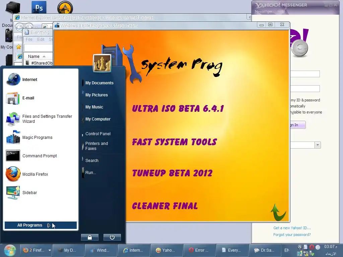Image resolution: width=343 pixels, height=257 pixels.
Task: Click the red Opera tray icon
Action: point(312,247)
